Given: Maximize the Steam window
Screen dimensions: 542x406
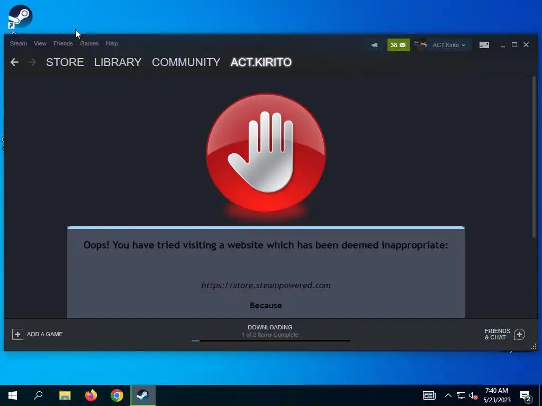Looking at the screenshot, I should pyautogui.click(x=514, y=45).
